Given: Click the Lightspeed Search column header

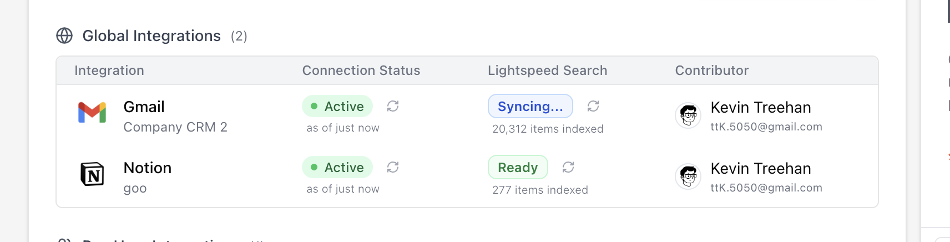Looking at the screenshot, I should tap(547, 70).
